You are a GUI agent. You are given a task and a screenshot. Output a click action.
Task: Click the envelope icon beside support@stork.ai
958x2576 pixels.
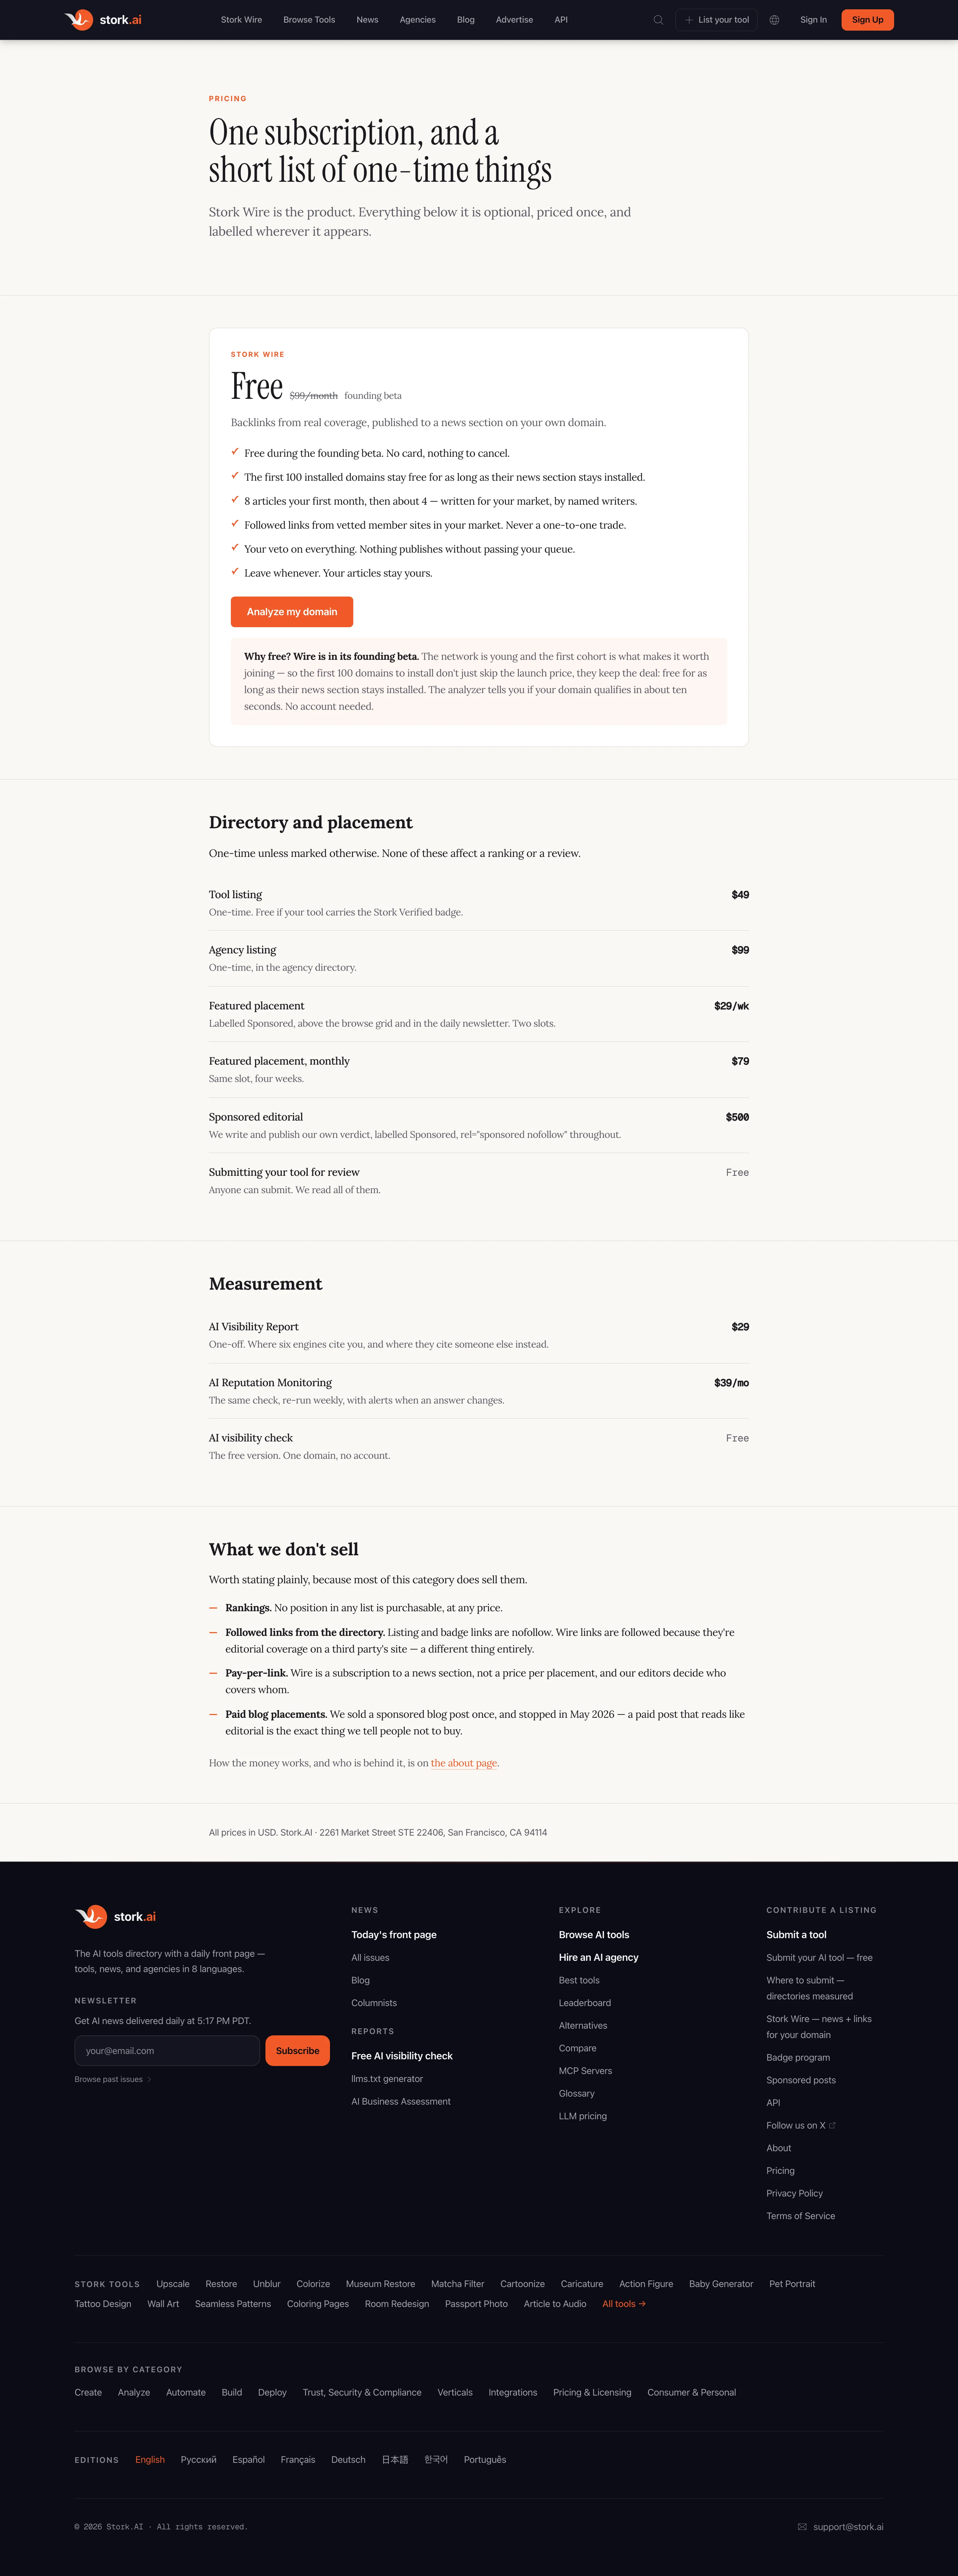pyautogui.click(x=802, y=2527)
